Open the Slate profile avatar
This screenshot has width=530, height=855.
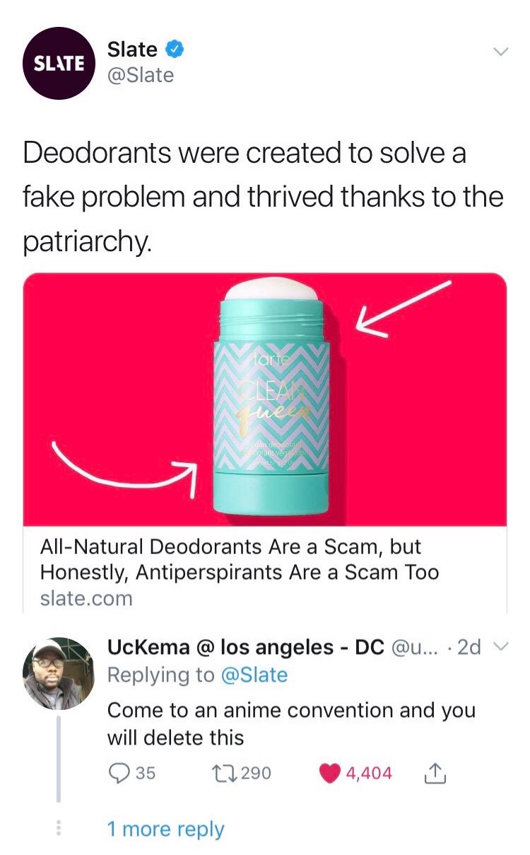tap(59, 62)
